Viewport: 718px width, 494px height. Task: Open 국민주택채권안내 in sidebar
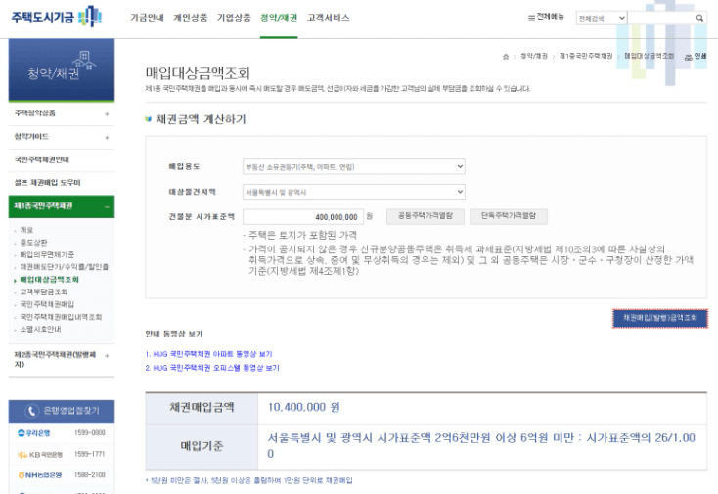tap(42, 159)
